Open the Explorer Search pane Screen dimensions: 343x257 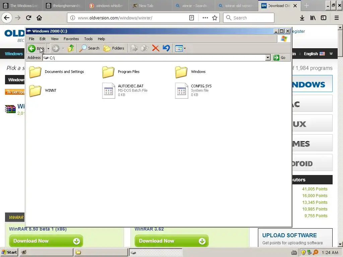(x=89, y=48)
